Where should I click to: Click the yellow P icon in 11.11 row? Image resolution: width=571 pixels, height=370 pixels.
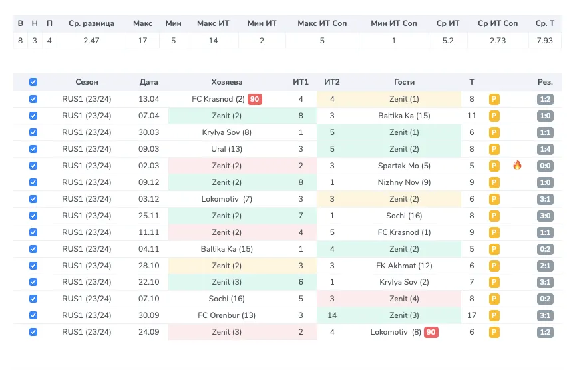(x=494, y=232)
